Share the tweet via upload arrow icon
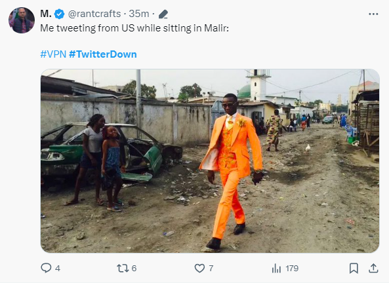This screenshot has height=283, width=389. [x=373, y=268]
